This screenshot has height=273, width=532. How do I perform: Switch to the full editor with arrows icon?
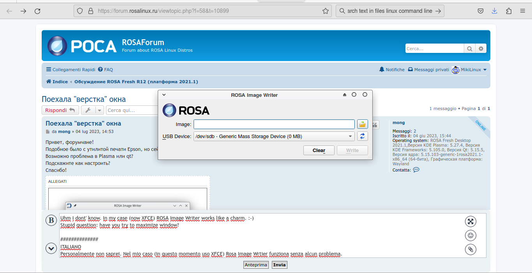pyautogui.click(x=471, y=221)
